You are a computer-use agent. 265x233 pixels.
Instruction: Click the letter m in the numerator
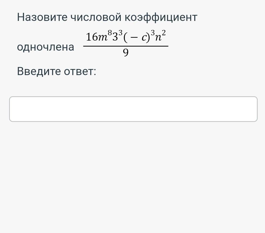[x=103, y=38]
